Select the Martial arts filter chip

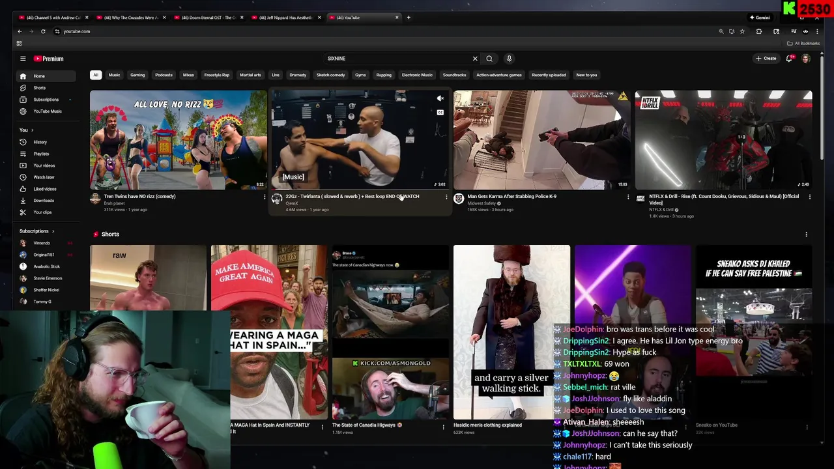pos(250,75)
